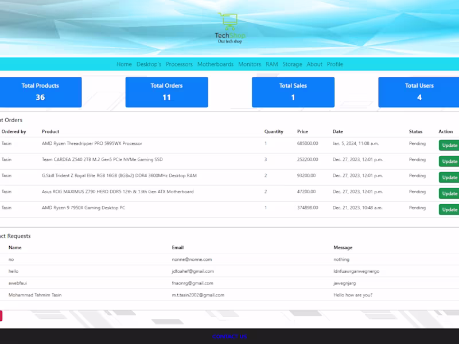Update the Asus ROG MAXIMUS Z790 order
Image resolution: width=459 pixels, height=344 pixels.
tap(449, 194)
